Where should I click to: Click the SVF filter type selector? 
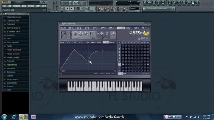63,33
